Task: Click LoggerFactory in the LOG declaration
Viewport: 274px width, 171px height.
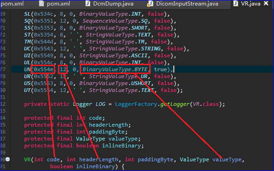Action: coord(136,104)
